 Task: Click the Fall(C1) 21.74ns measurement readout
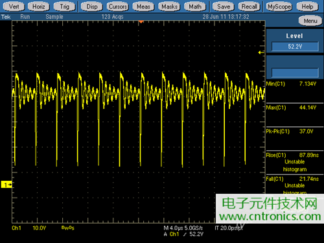click(293, 179)
